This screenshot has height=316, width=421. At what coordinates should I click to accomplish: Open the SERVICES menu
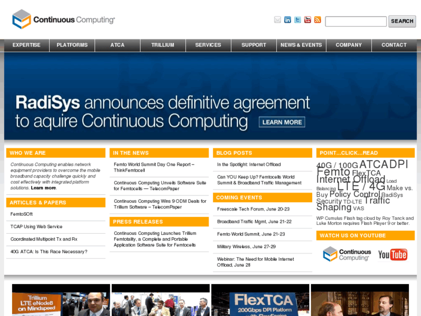tap(208, 45)
